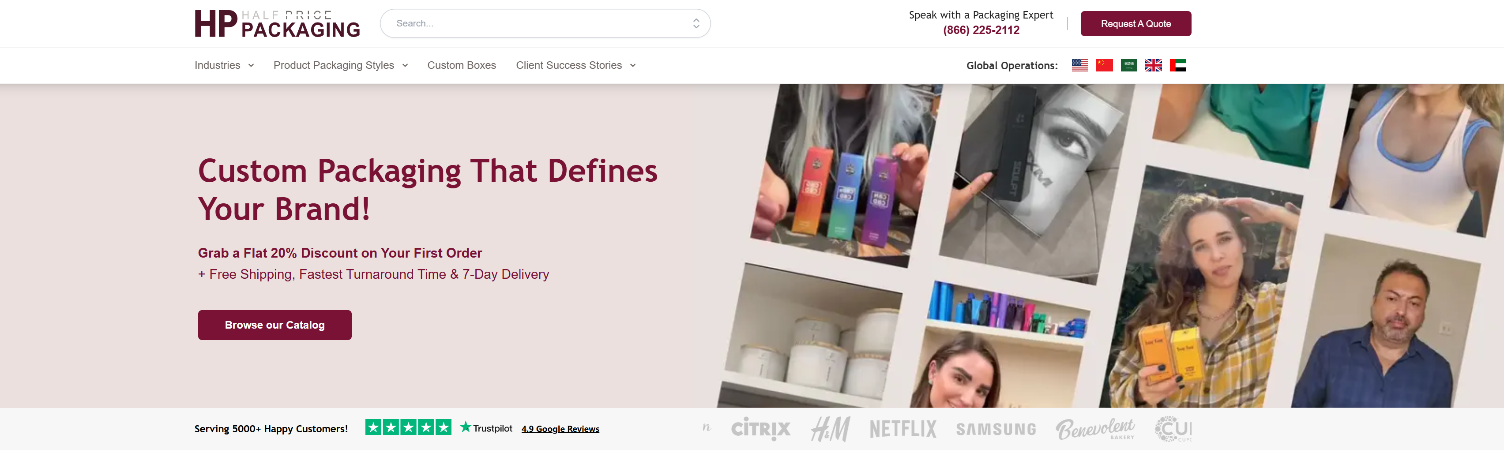1504x453 pixels.
Task: Click the Citrix client logo
Action: pyautogui.click(x=761, y=429)
